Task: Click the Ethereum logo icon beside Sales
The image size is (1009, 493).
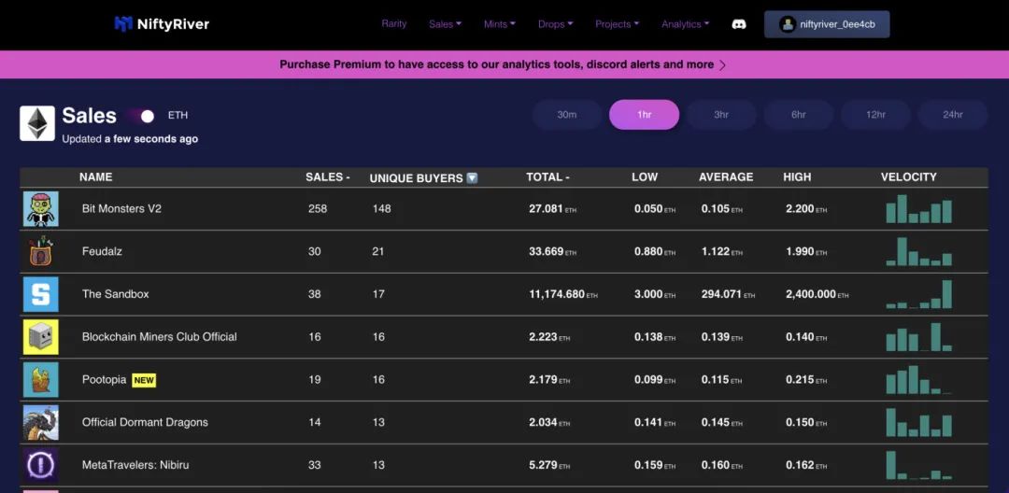Action: coord(37,123)
